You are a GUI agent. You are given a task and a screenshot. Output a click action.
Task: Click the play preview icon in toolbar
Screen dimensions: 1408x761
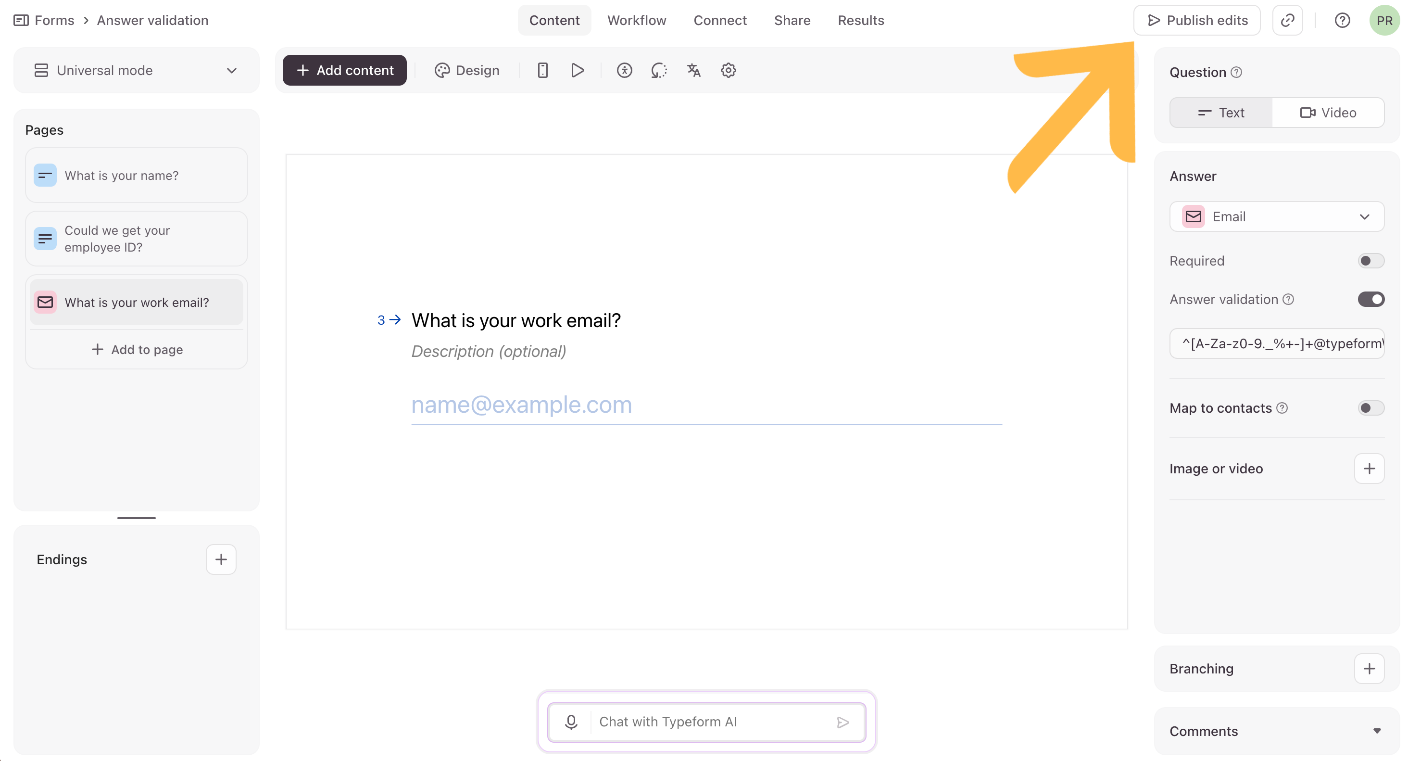577,70
